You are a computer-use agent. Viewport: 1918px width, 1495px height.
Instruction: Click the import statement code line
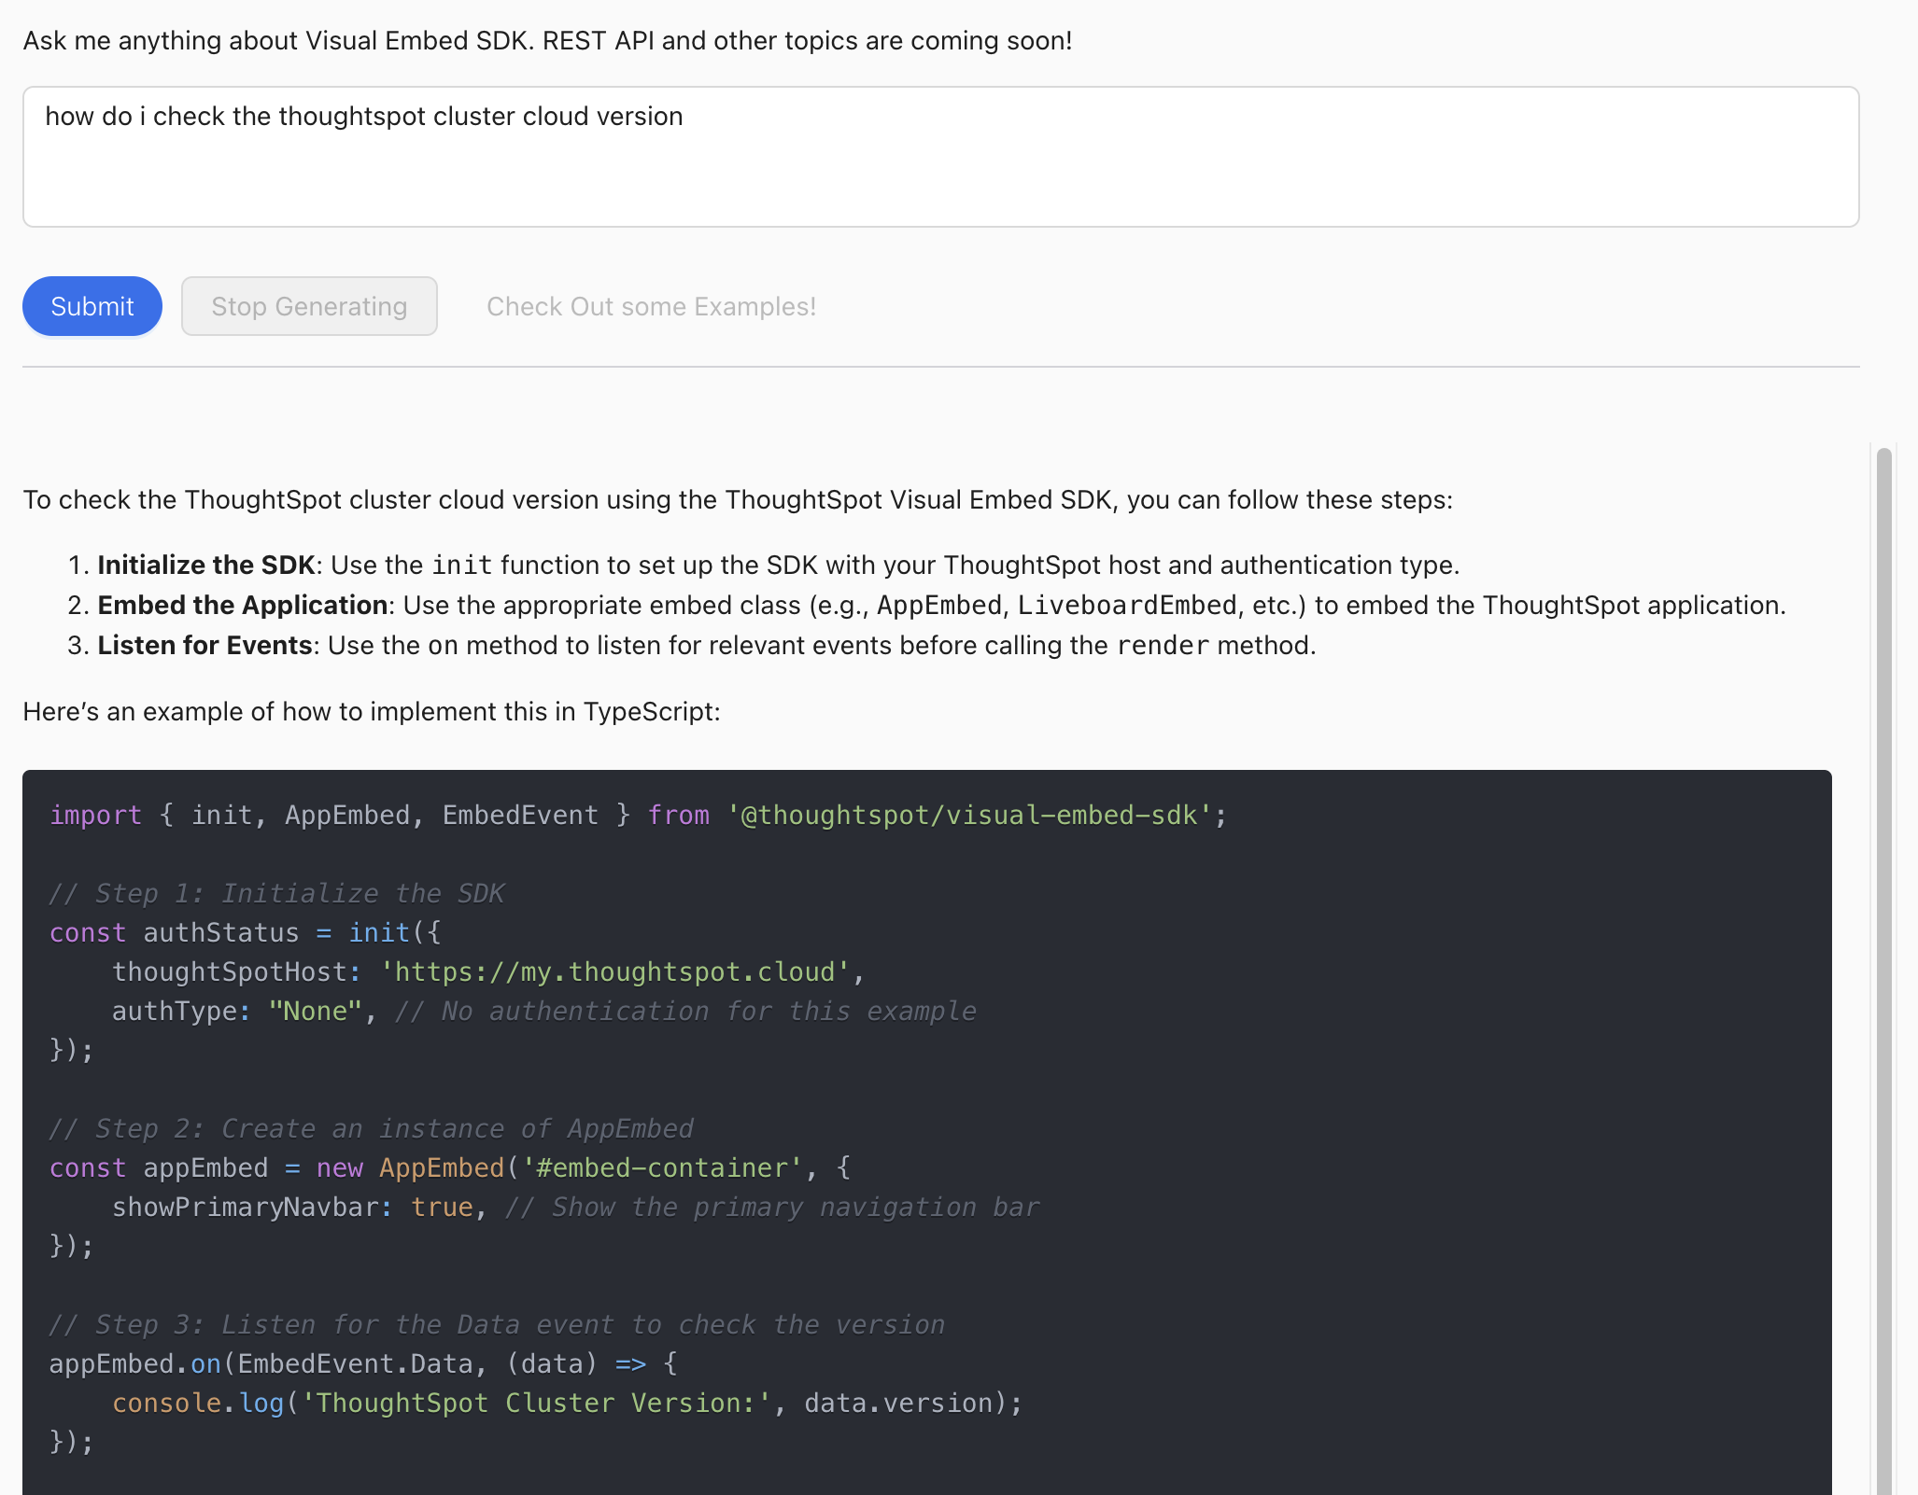point(638,815)
